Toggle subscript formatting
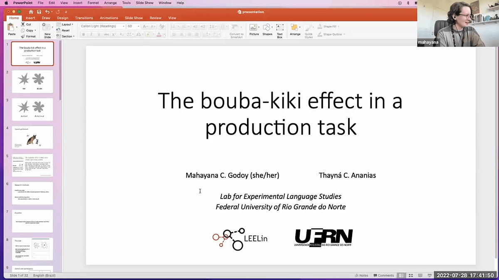This screenshot has width=499, height=280. point(122,34)
